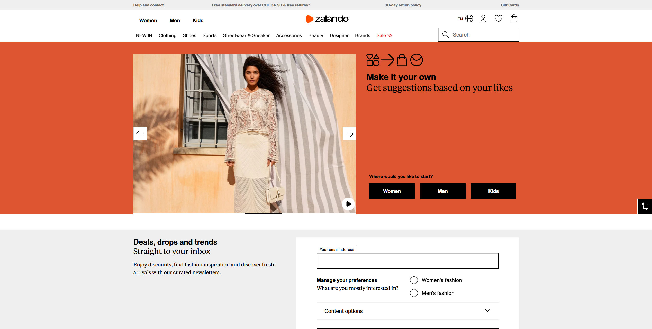Open the user account icon
Viewport: 652px width, 329px height.
coord(483,19)
